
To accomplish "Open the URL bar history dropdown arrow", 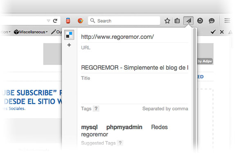I will point(48,21).
